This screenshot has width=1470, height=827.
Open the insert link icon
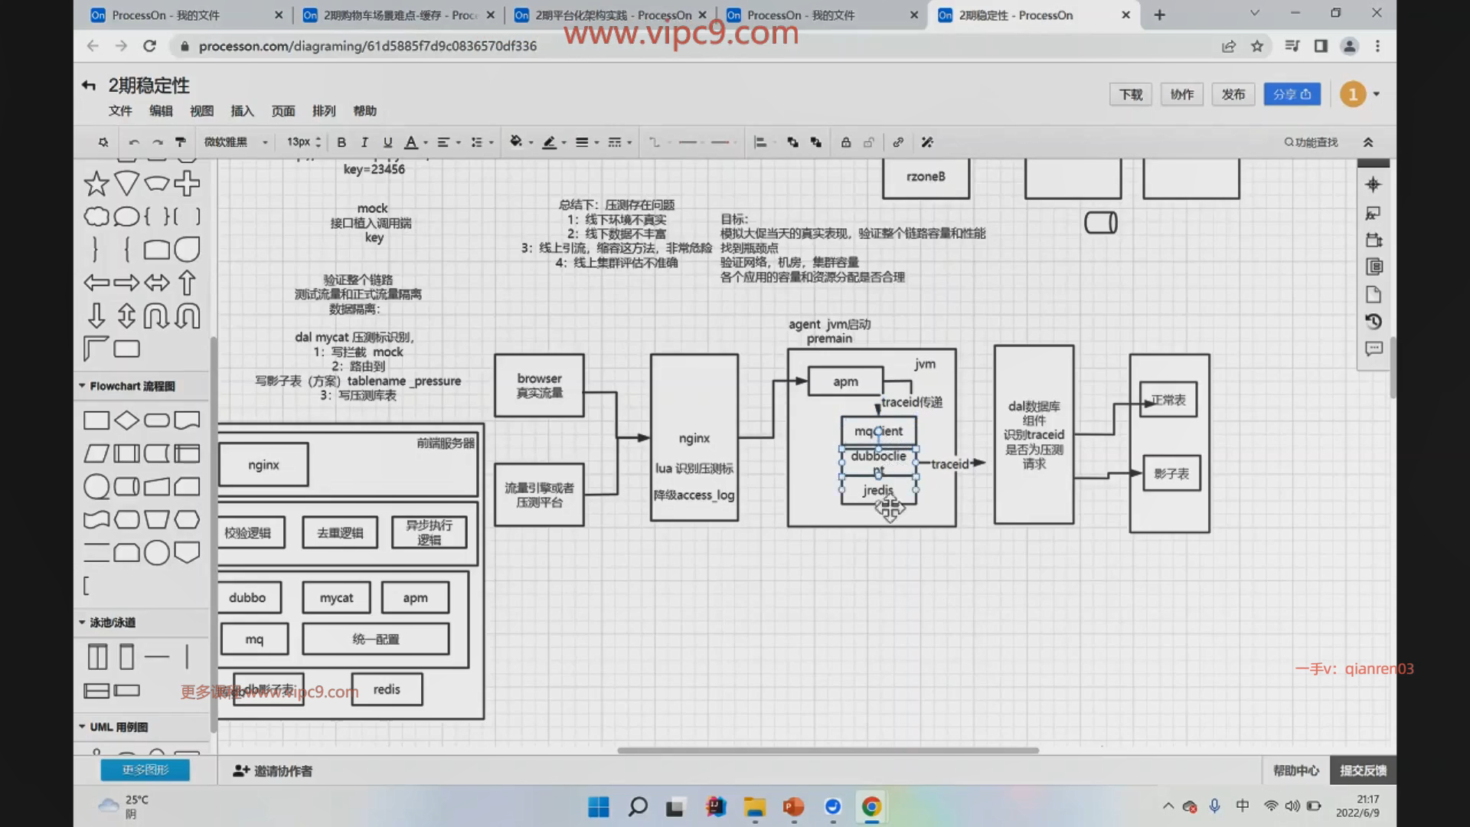tap(898, 142)
